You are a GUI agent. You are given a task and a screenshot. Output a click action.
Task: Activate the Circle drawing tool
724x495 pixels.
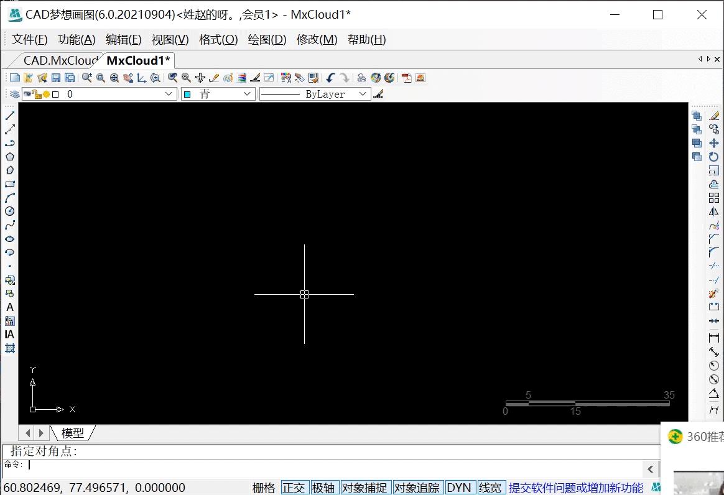(x=9, y=211)
